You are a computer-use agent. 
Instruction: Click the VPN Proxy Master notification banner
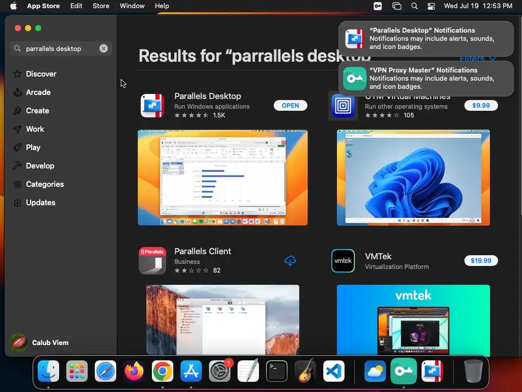point(426,79)
